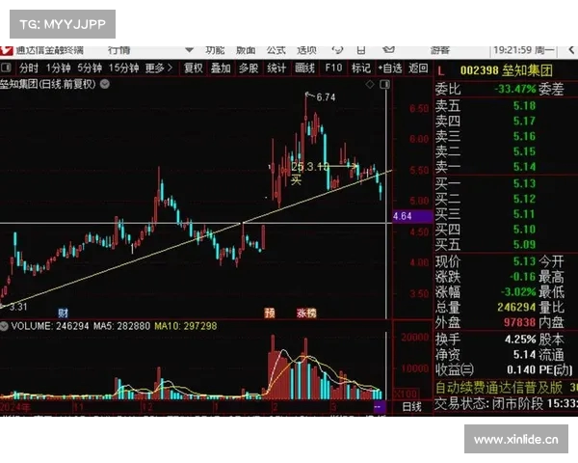This screenshot has height=463, width=578.
Task: Click the MA10: 297298 volume label
Action: click(185, 326)
